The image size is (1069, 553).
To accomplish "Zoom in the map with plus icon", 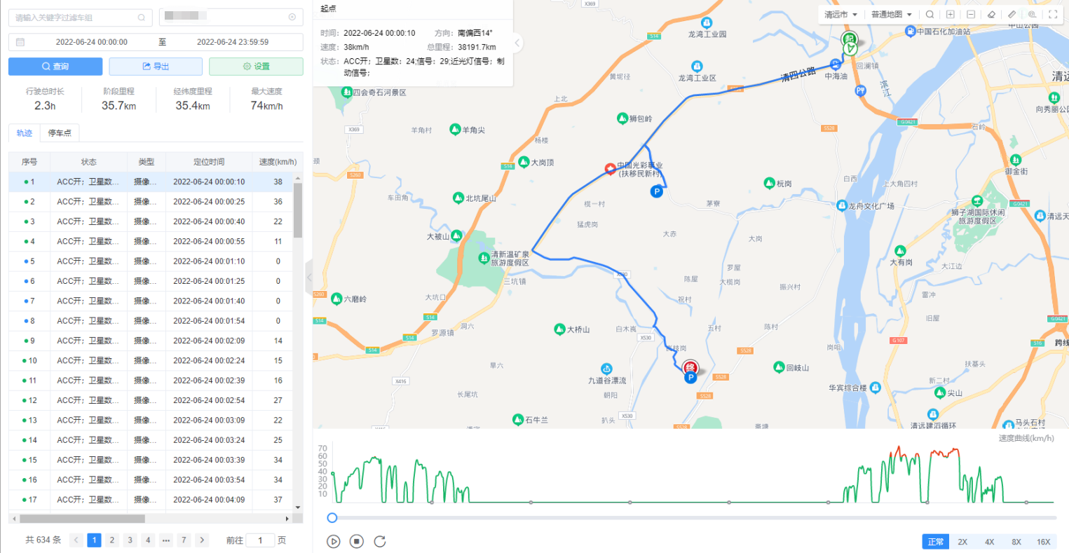I will point(950,15).
